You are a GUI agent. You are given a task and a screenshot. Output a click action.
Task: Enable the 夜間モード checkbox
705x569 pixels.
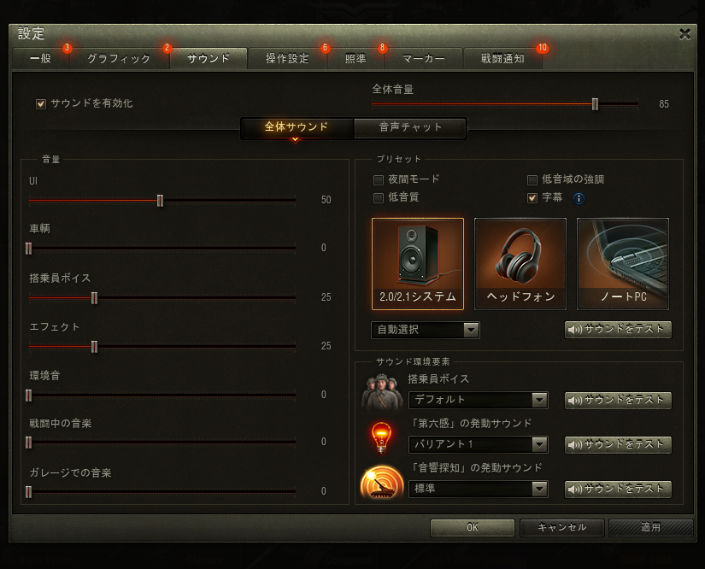[379, 179]
